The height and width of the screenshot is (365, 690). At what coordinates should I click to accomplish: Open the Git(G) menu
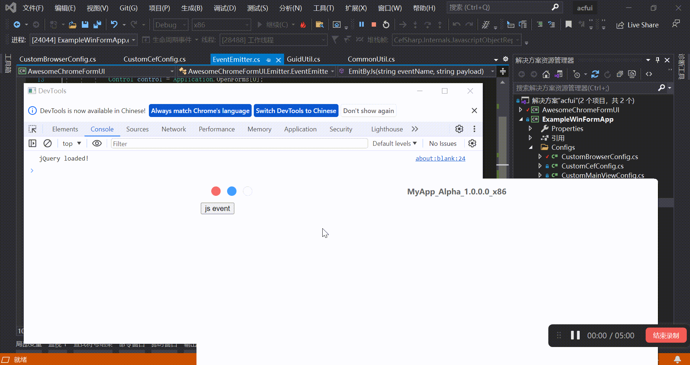[x=128, y=8]
